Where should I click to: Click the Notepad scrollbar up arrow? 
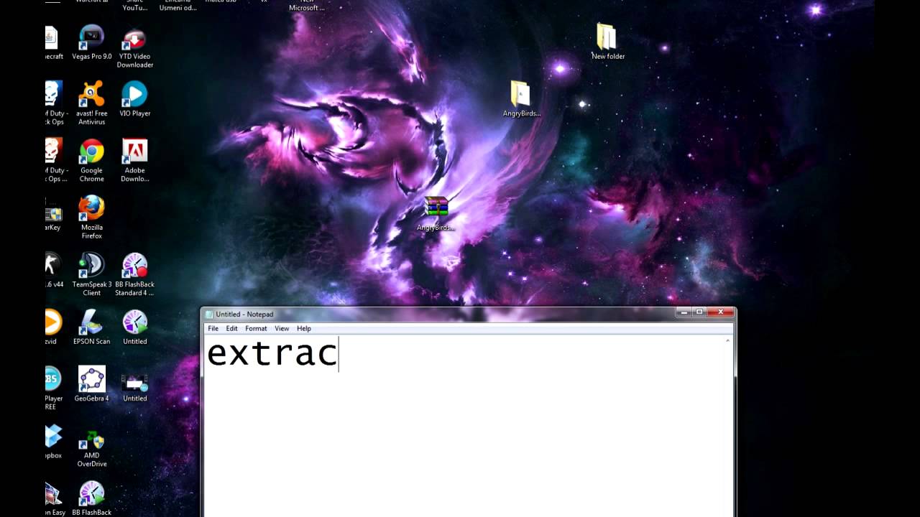[727, 340]
